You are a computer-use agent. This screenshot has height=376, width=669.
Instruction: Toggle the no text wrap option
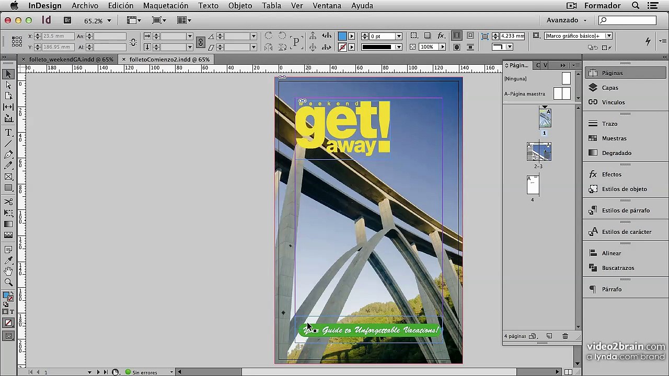[457, 36]
